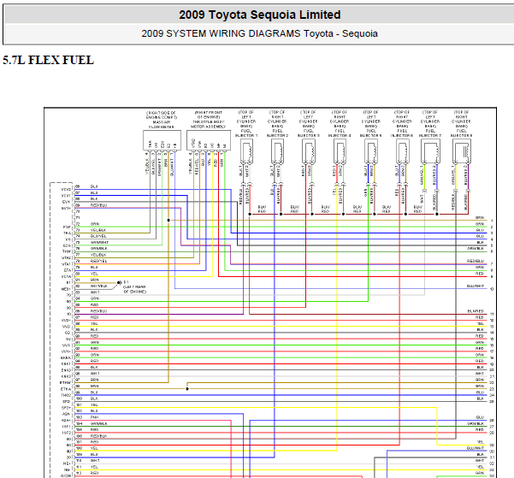
Task: Click the "MASS AIR FLOW METER" label
Action: (161, 124)
